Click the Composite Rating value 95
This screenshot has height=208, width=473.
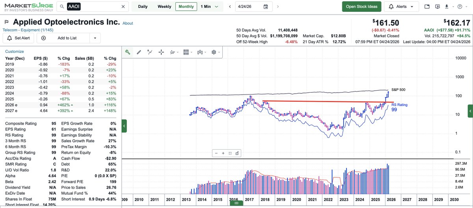tap(54, 123)
